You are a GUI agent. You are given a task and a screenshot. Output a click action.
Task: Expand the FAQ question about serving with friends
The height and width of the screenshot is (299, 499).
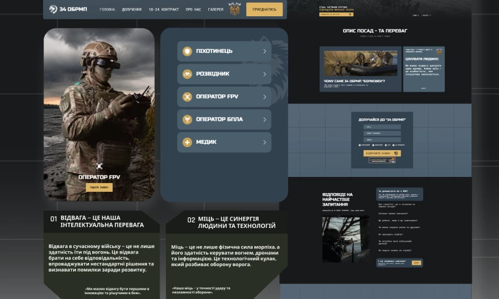point(399,227)
